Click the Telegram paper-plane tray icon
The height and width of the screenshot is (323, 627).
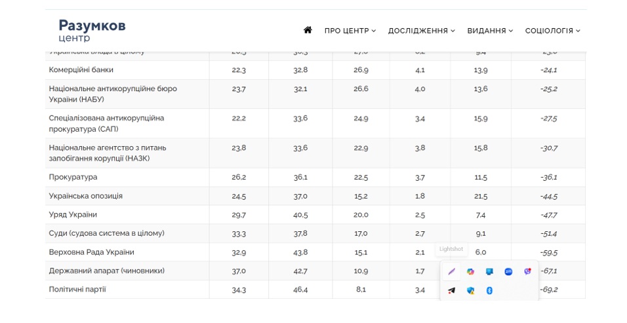tap(451, 291)
